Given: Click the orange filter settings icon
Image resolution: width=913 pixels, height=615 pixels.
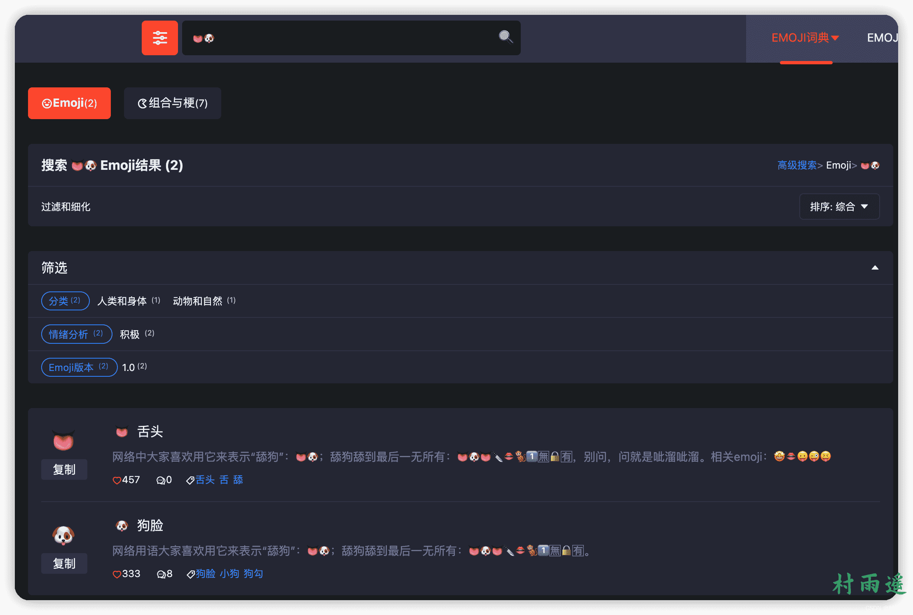Looking at the screenshot, I should pos(160,38).
